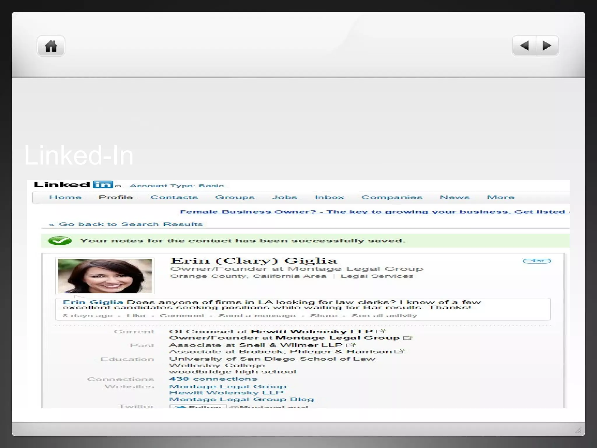Click the green success checkmark icon

60,241
